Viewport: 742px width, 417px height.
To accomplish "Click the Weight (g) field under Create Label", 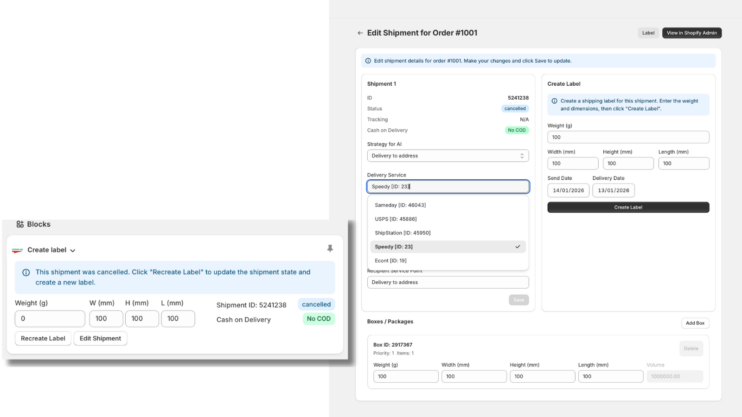I will click(x=628, y=137).
